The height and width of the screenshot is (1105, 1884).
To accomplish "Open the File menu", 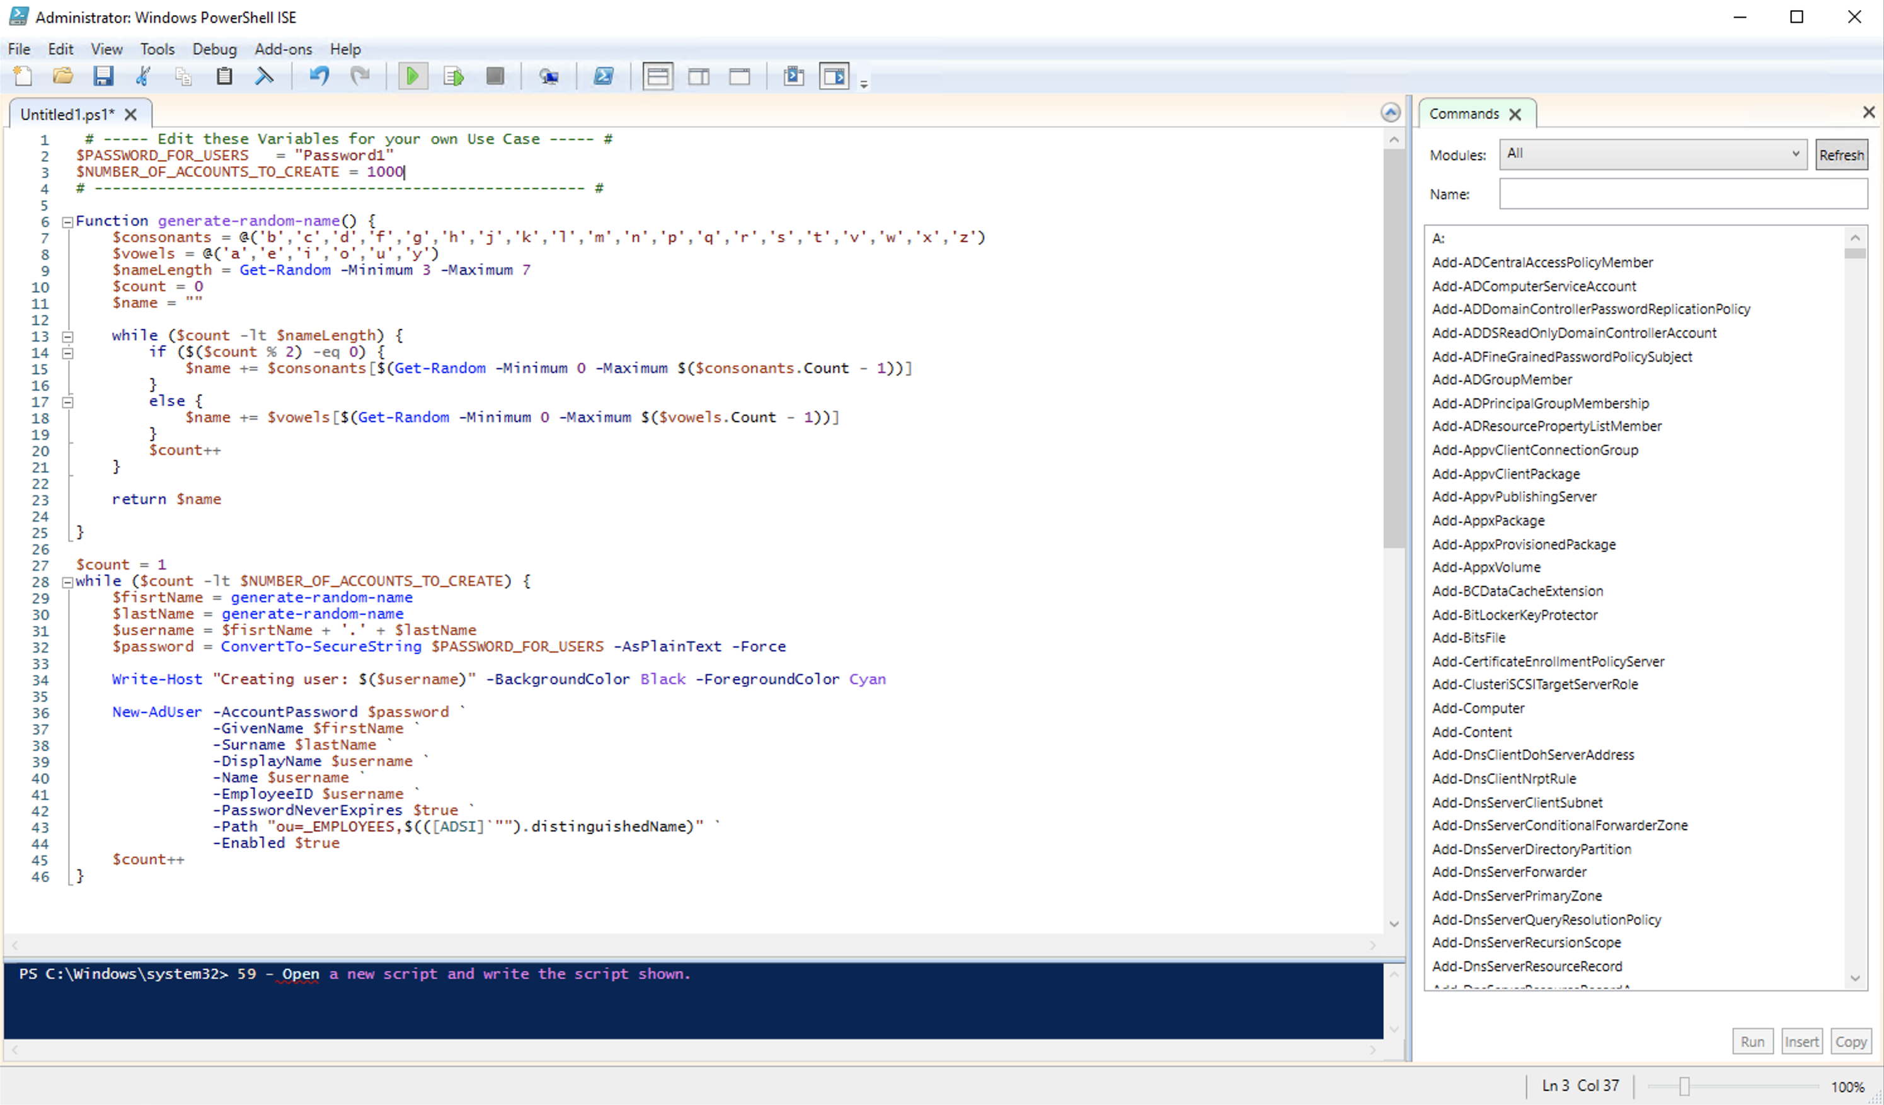I will click(x=19, y=49).
